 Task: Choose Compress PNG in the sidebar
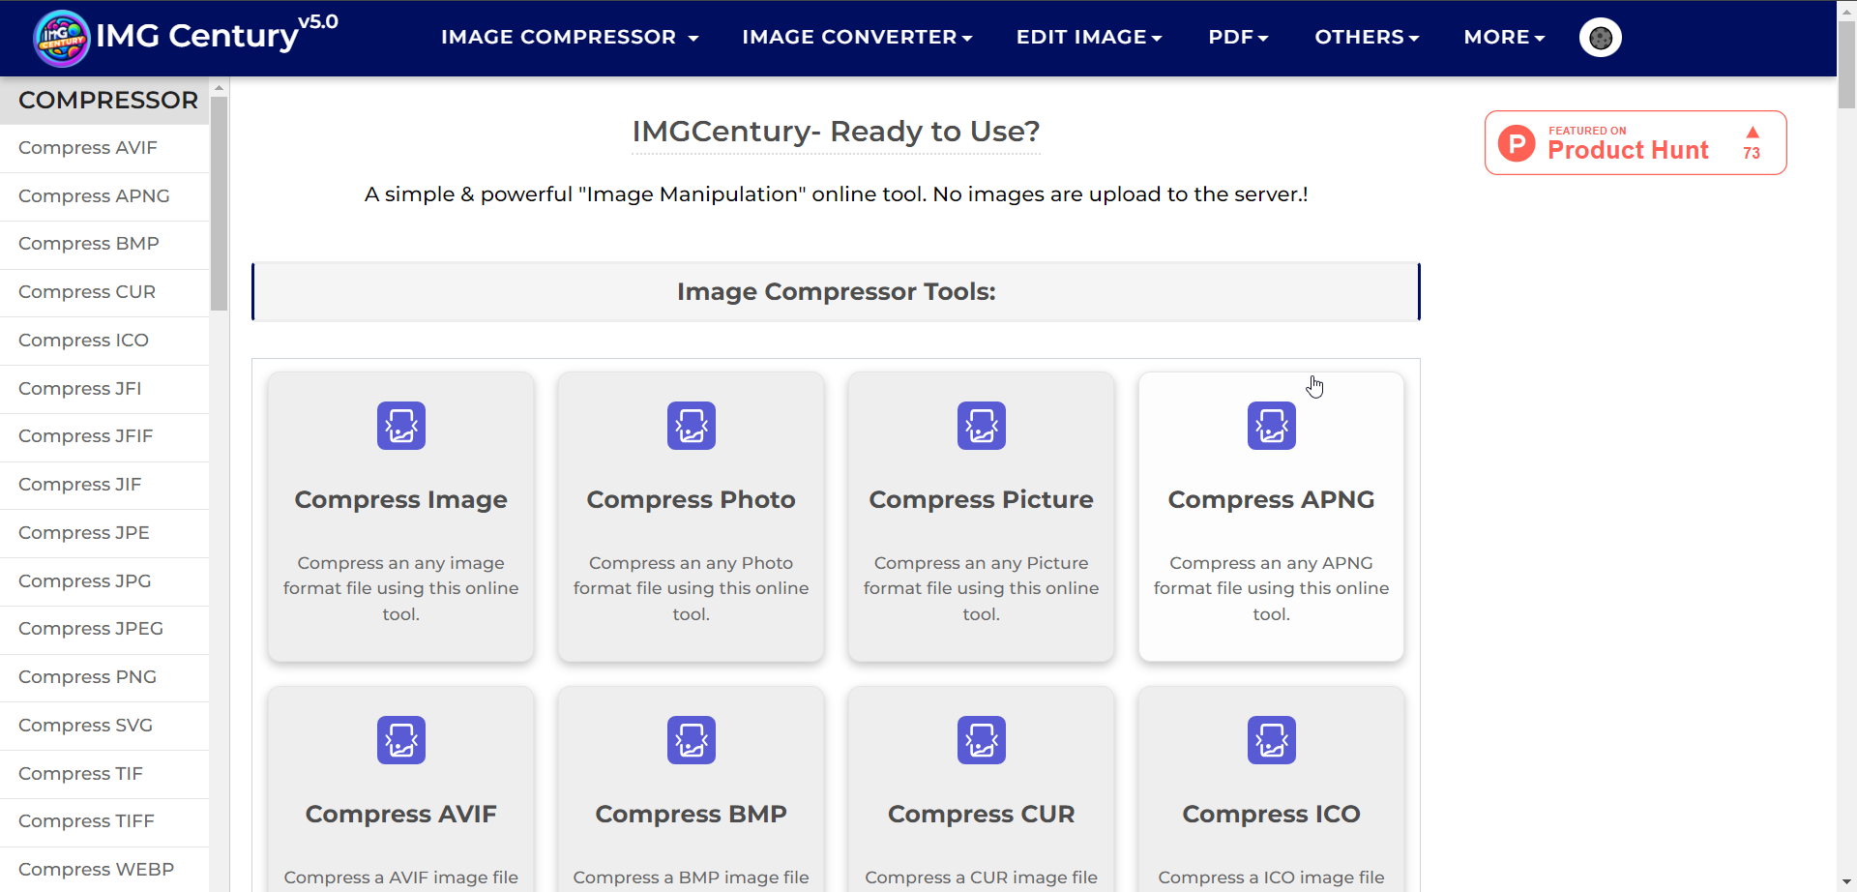click(x=104, y=677)
